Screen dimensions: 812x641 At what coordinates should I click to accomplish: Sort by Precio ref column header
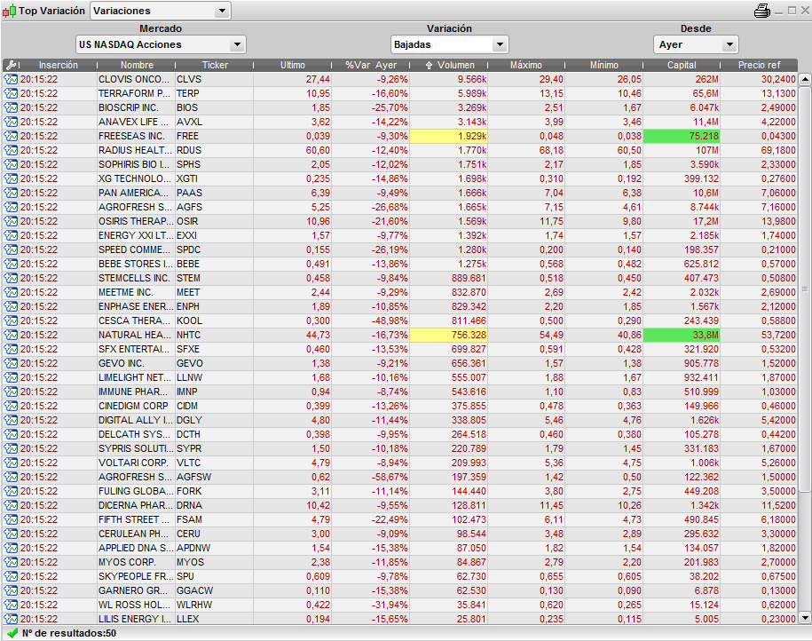tap(759, 66)
